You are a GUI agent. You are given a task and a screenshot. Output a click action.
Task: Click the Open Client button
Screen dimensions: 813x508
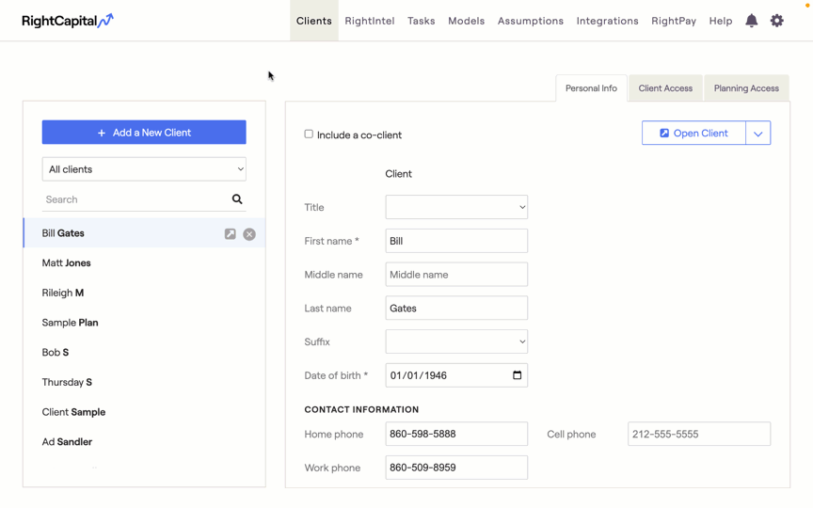pyautogui.click(x=693, y=134)
